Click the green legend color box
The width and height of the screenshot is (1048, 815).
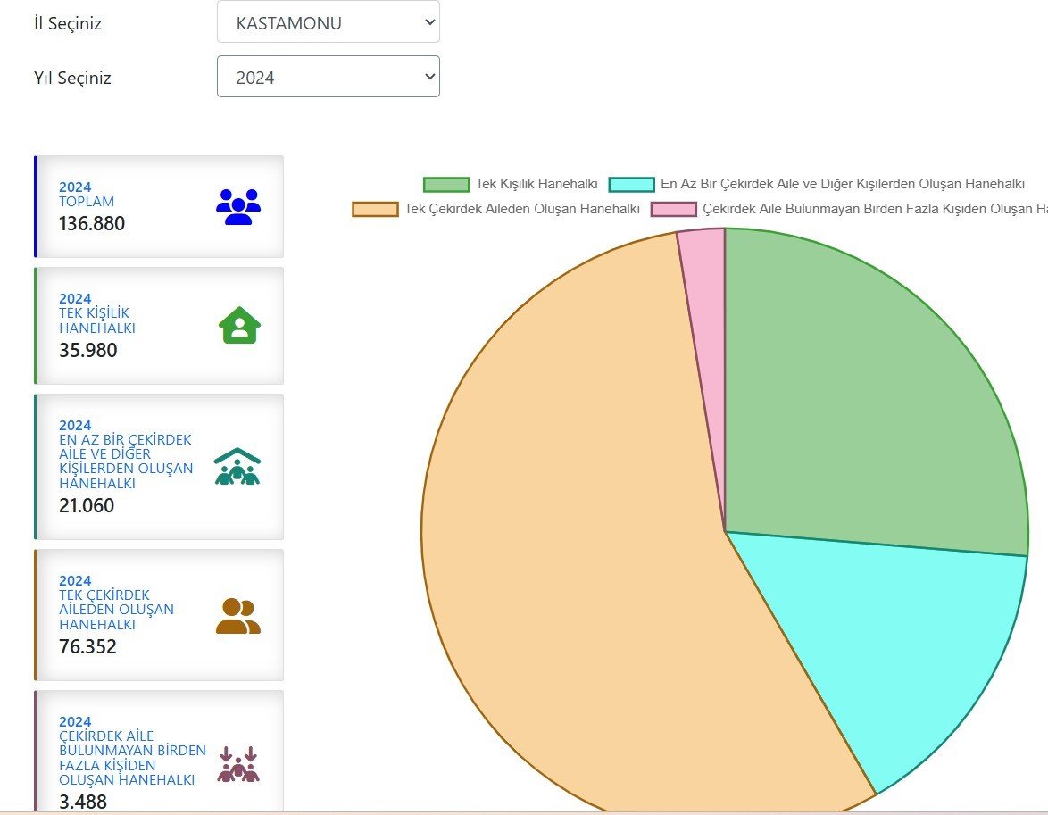tap(445, 184)
